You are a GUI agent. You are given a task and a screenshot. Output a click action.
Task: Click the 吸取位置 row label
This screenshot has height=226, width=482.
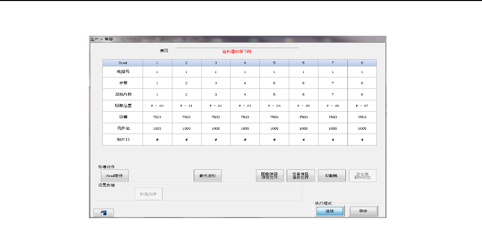pyautogui.click(x=123, y=106)
